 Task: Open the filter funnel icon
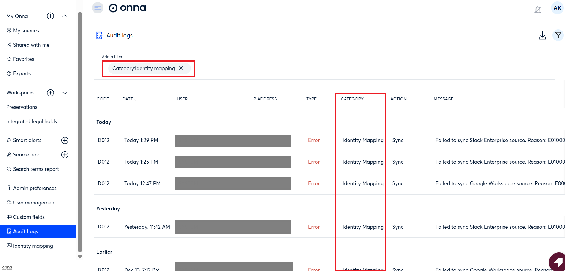[558, 35]
